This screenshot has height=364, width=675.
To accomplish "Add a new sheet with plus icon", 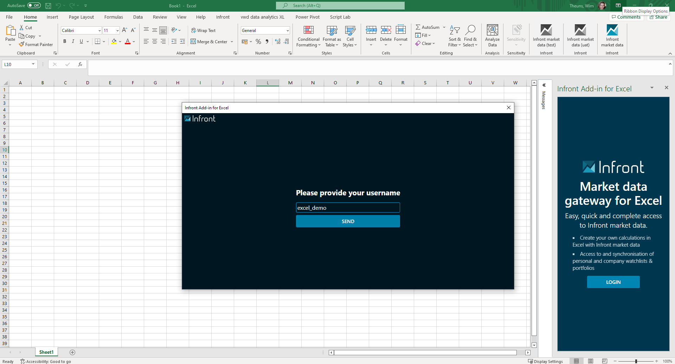I will pyautogui.click(x=72, y=352).
